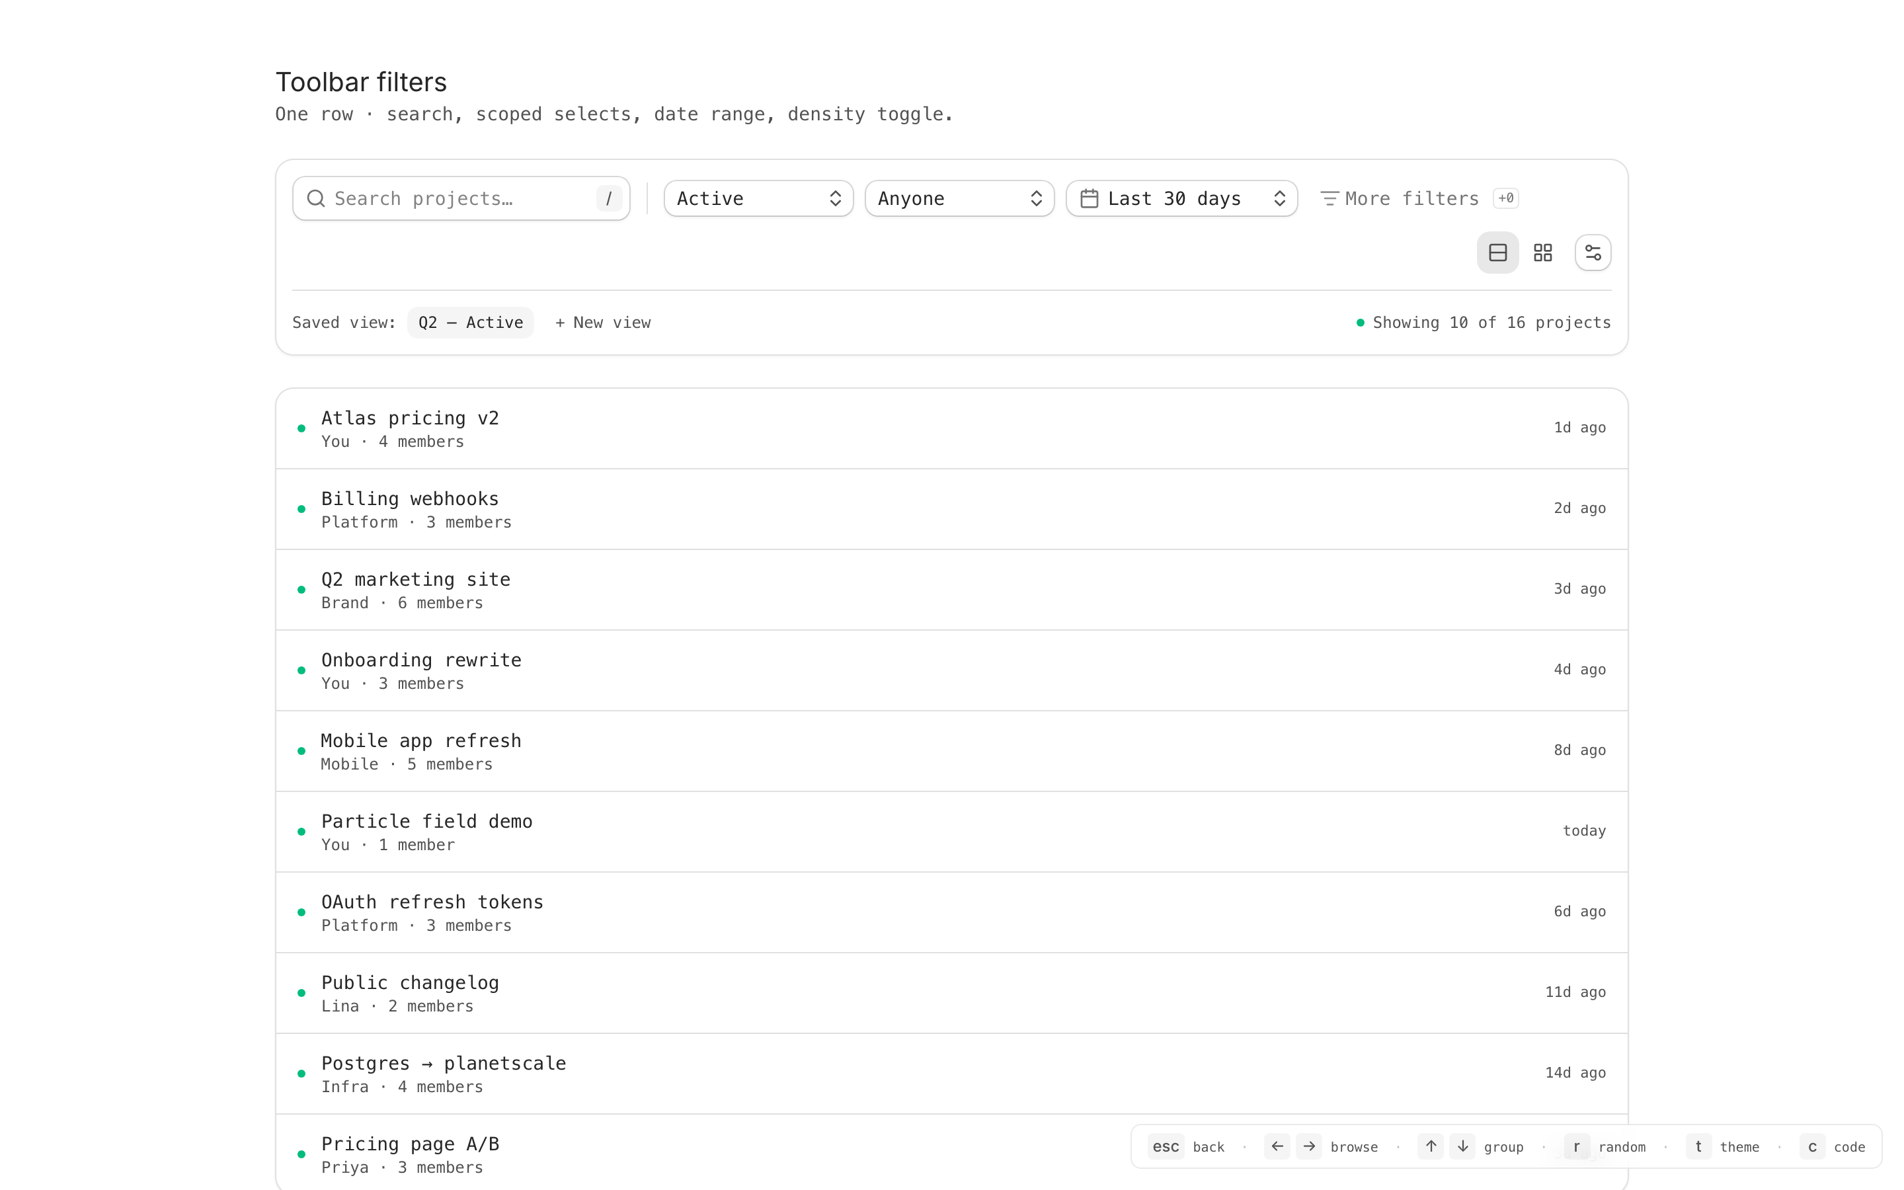The height and width of the screenshot is (1190, 1904).
Task: Open the Atlas pricing v2 project row
Action: 951,428
